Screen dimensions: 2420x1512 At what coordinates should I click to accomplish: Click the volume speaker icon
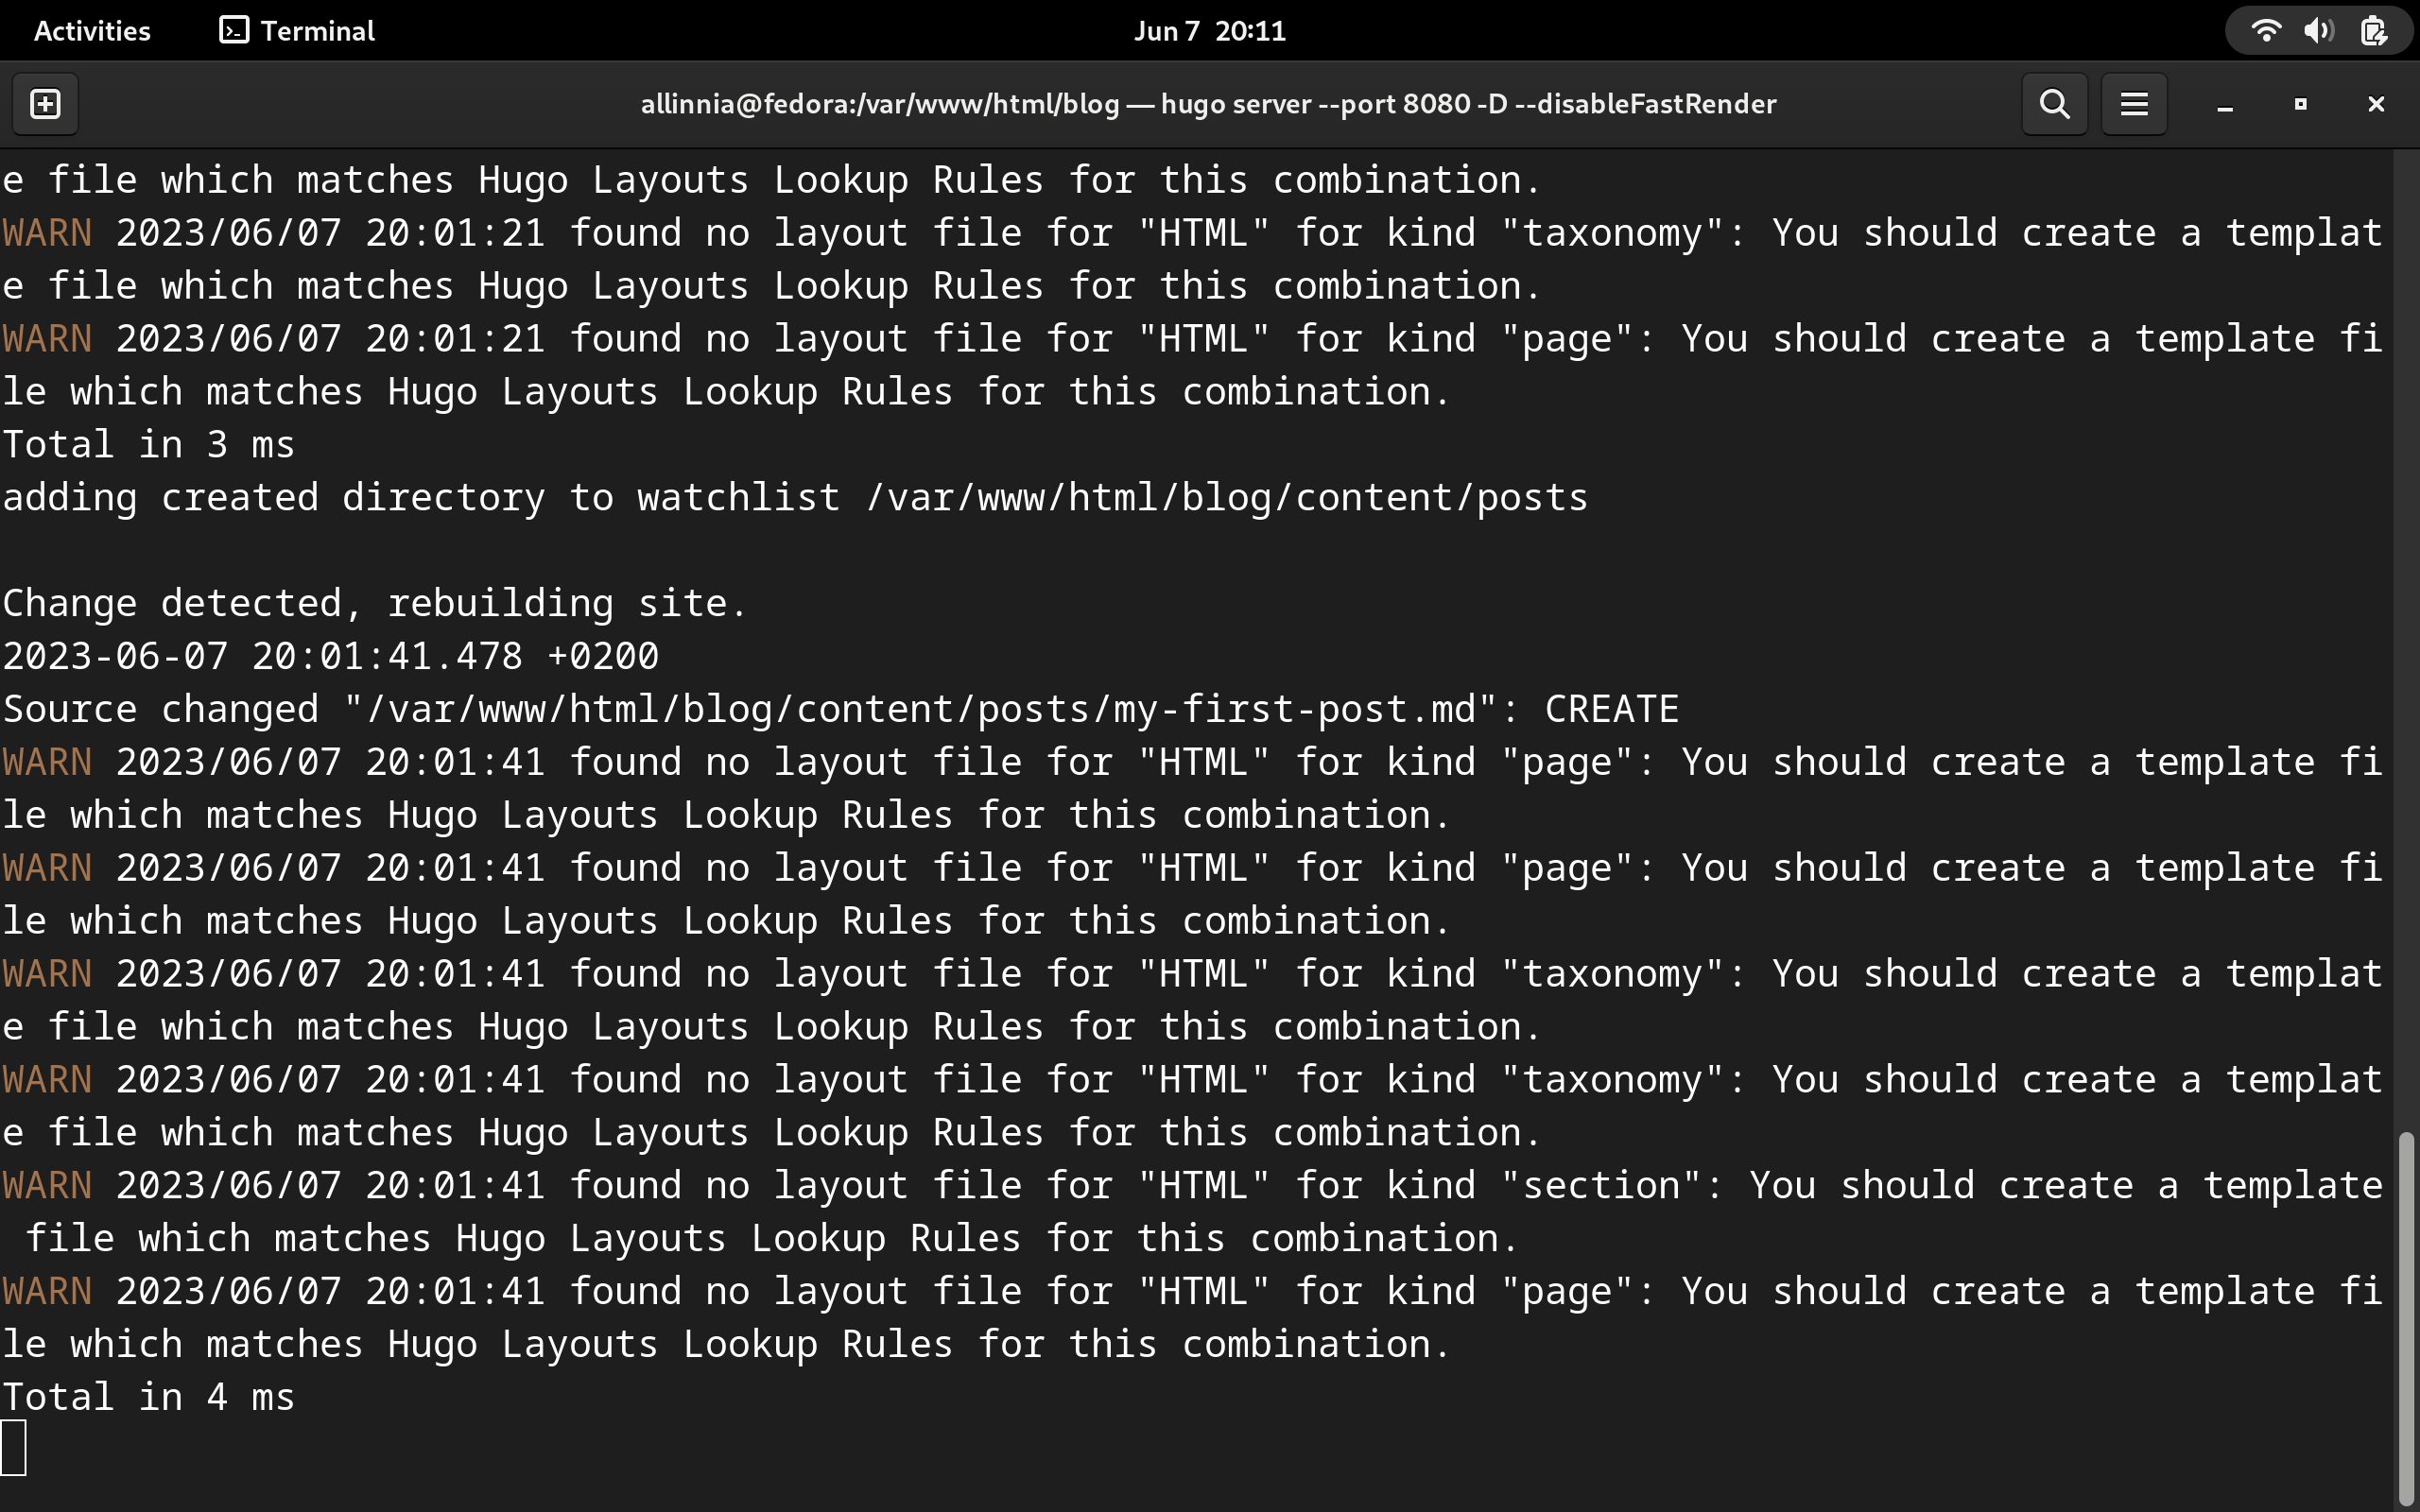pyautogui.click(x=2318, y=31)
